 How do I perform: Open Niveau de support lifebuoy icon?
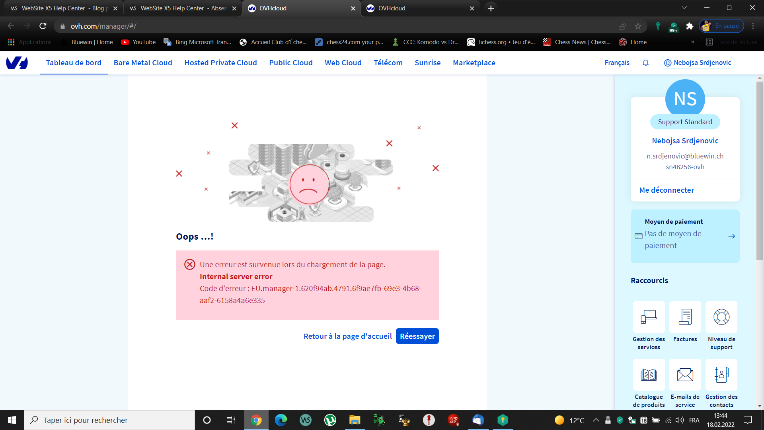point(721,317)
